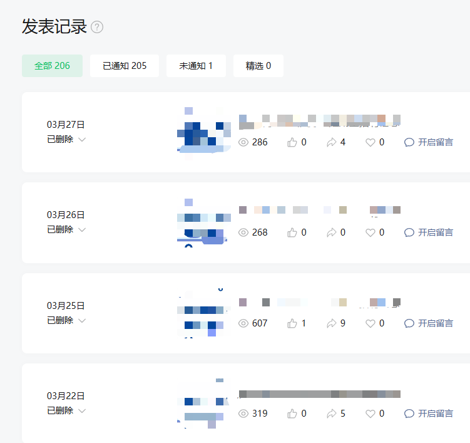The height and width of the screenshot is (443, 470).
Task: Click the thumbs-up icon in 03月26日 row
Action: [x=292, y=232]
